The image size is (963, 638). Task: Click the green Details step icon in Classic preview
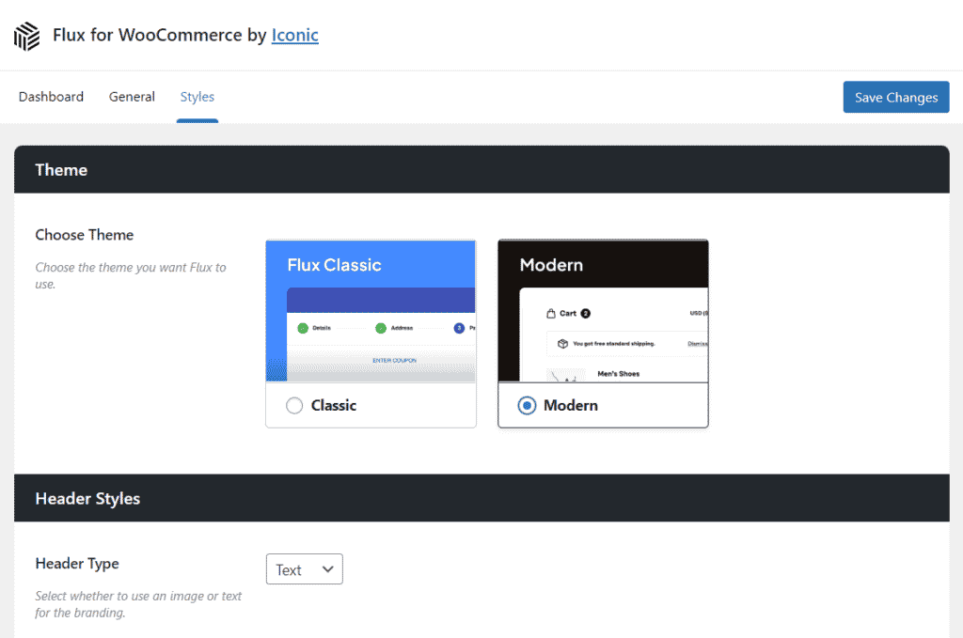pos(303,327)
